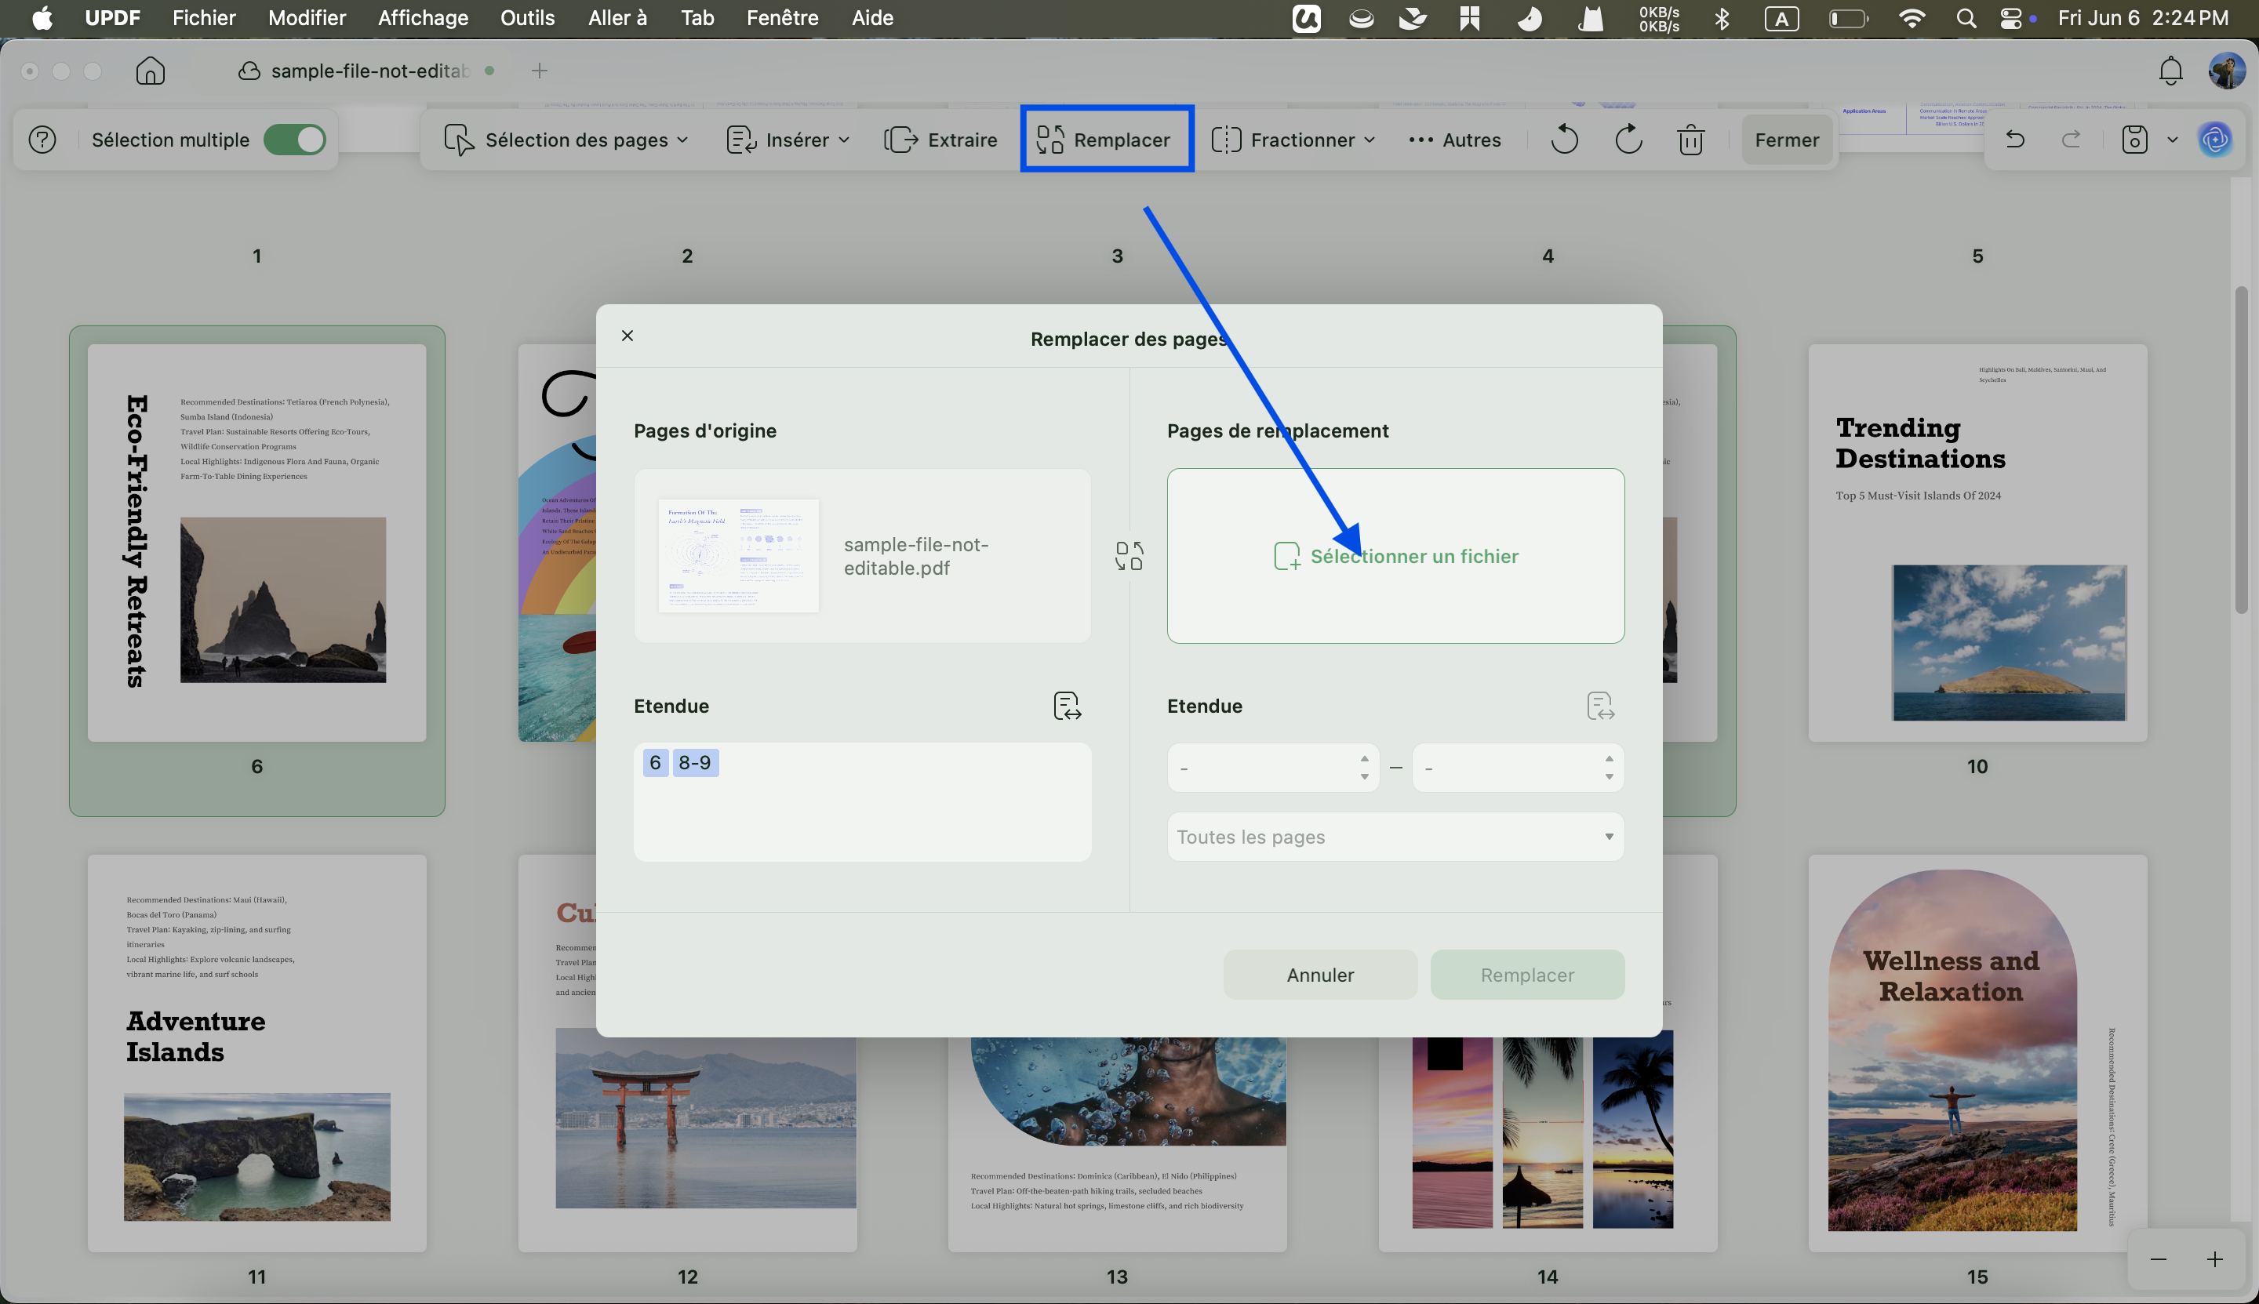
Task: Click the trash delete pages icon
Action: click(1691, 140)
